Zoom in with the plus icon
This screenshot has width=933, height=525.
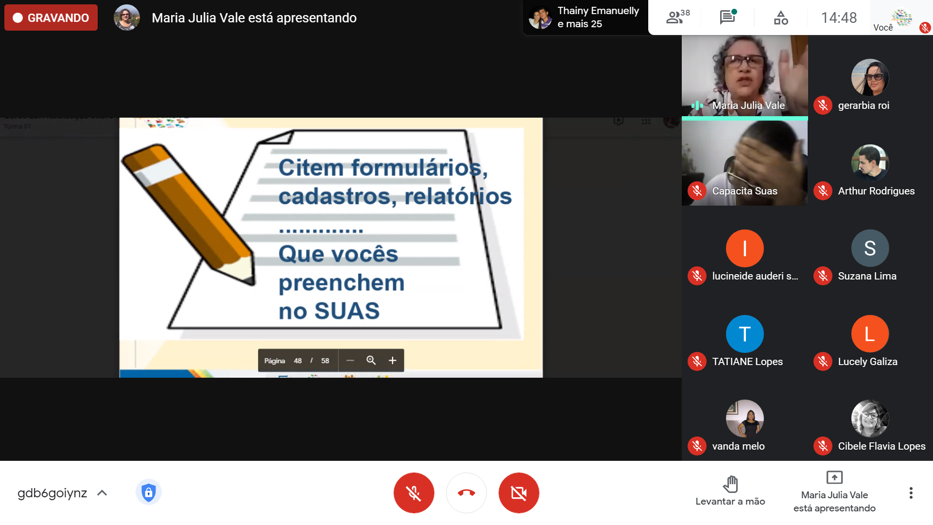[393, 360]
